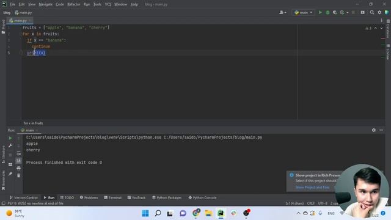Click main.py breadcrumb in navigation bar

(x=23, y=12)
